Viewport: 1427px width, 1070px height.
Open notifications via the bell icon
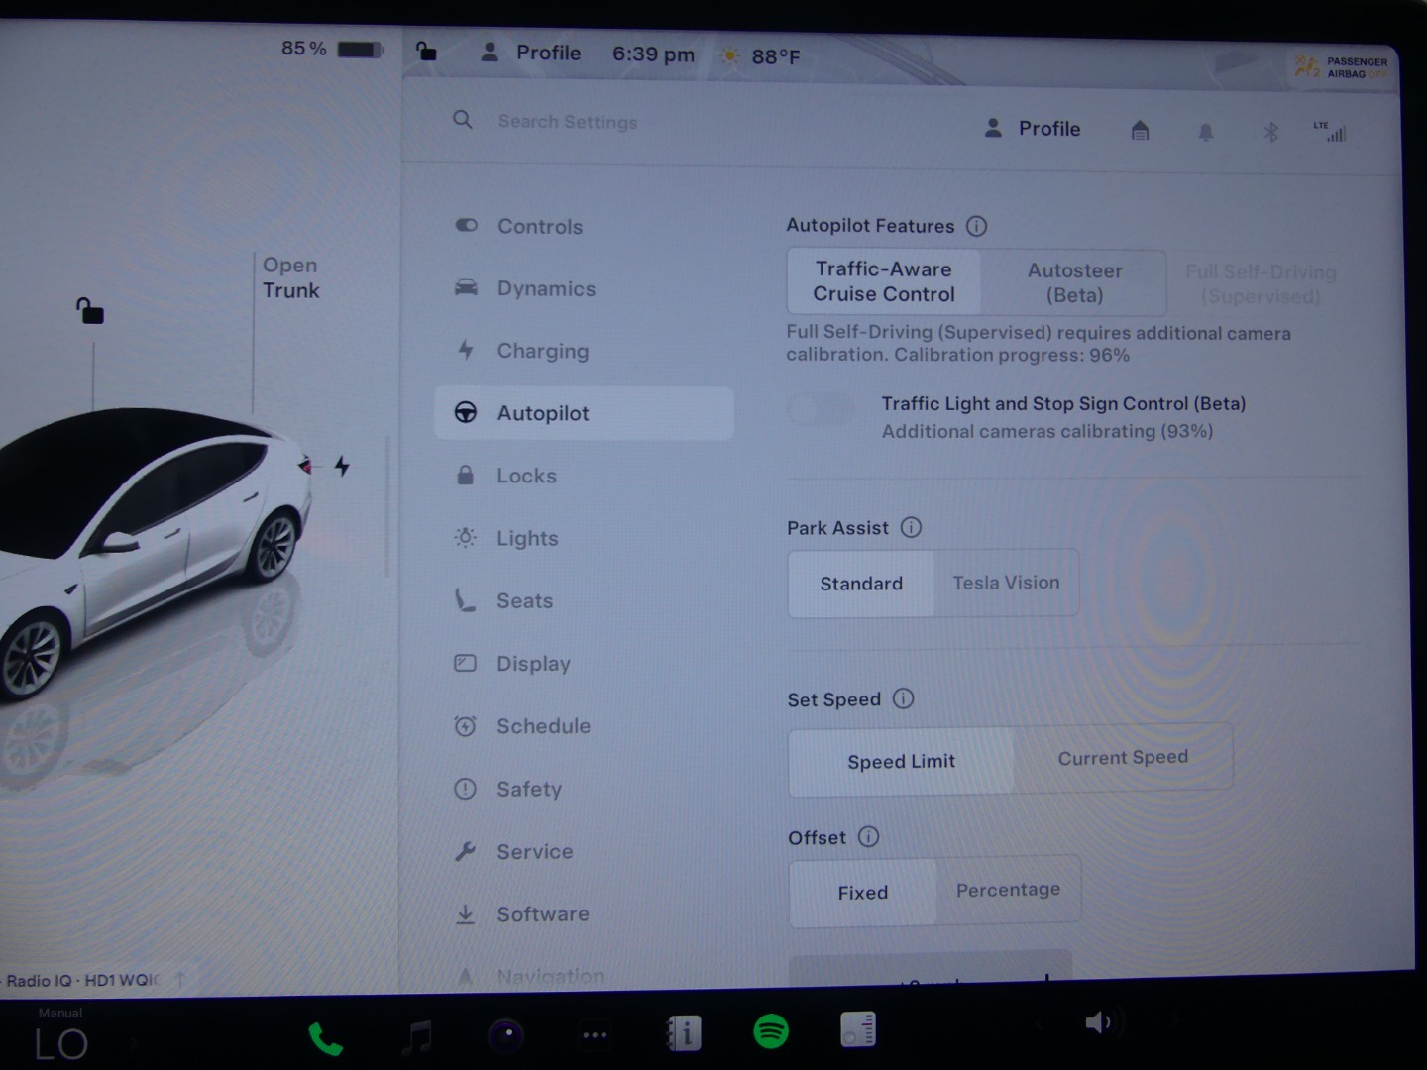point(1205,132)
